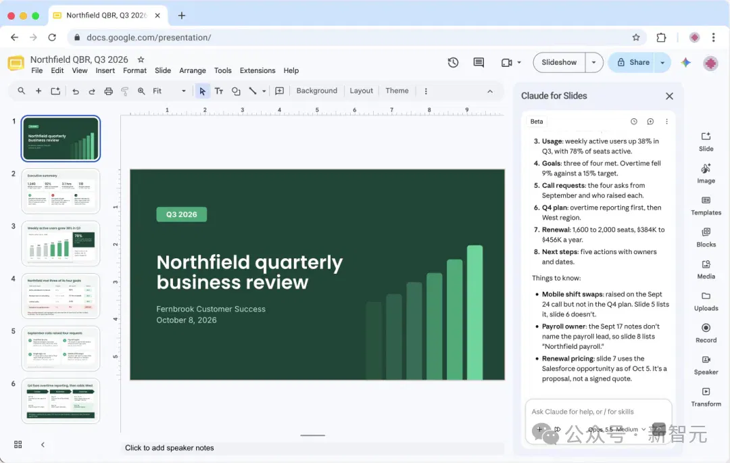The width and height of the screenshot is (730, 463).
Task: Open the Templates sidebar tool
Action: [706, 205]
